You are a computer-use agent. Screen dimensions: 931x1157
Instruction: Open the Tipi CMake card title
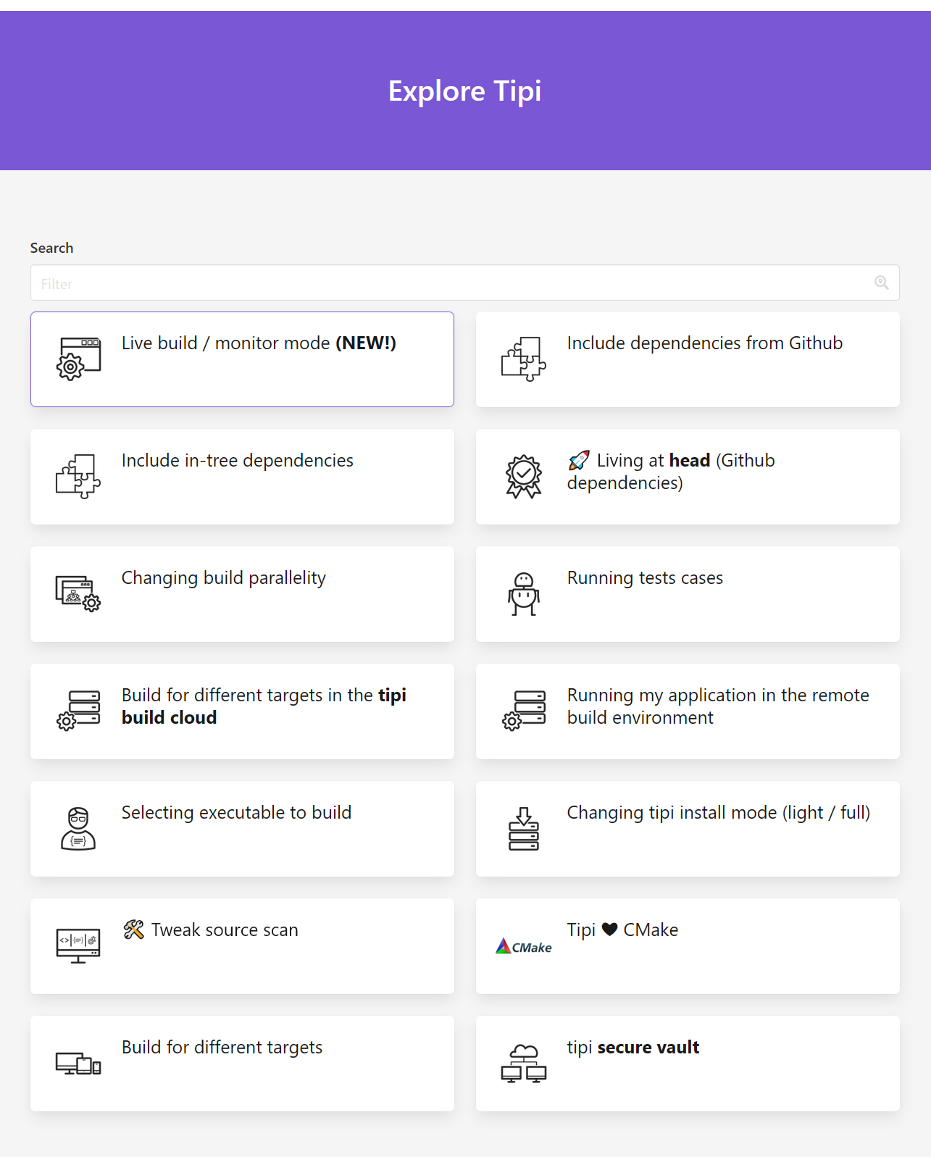click(x=622, y=930)
